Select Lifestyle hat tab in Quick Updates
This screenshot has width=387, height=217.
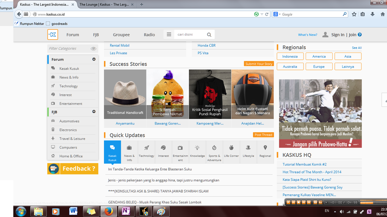[x=248, y=152]
